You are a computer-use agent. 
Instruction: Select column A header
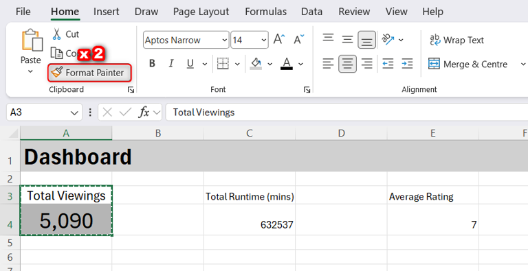point(66,134)
